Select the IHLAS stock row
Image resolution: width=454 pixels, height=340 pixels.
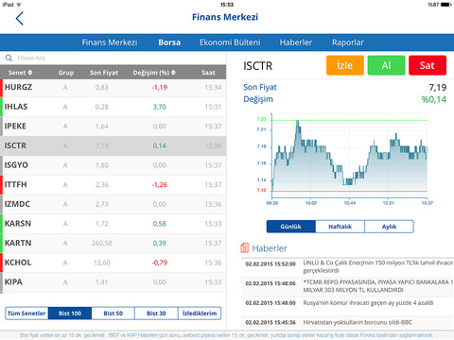tap(113, 107)
